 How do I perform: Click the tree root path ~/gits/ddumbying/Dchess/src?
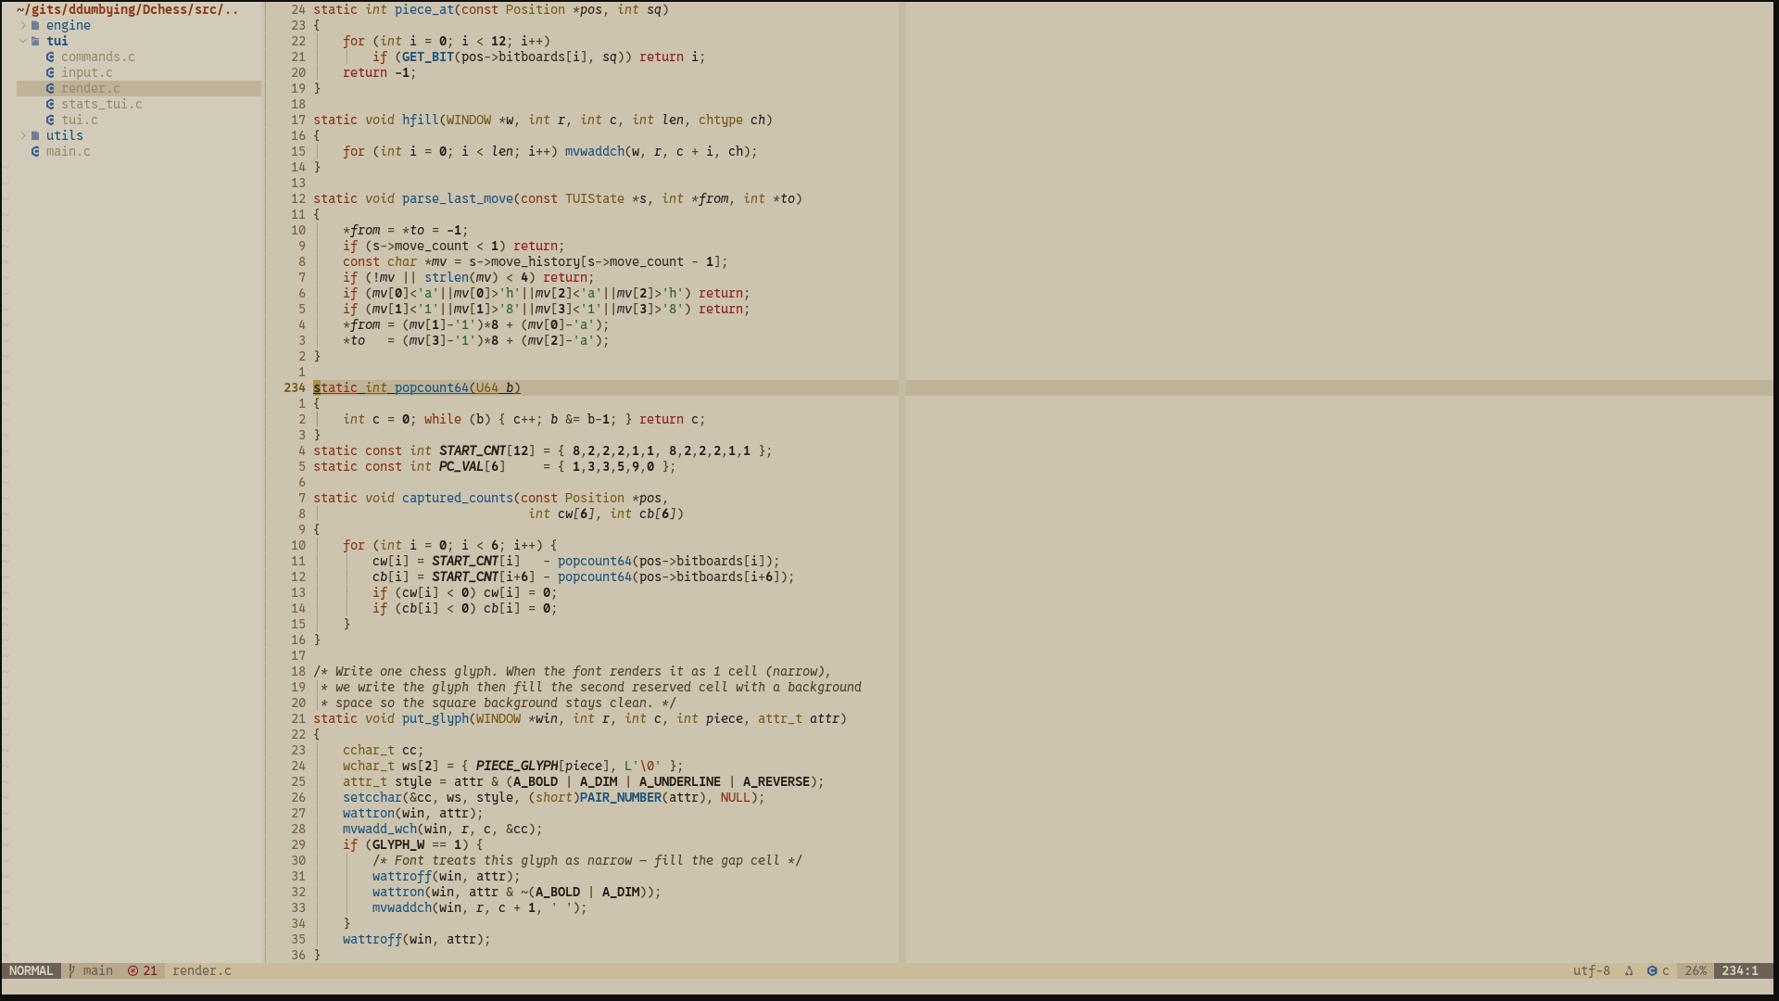click(x=128, y=9)
